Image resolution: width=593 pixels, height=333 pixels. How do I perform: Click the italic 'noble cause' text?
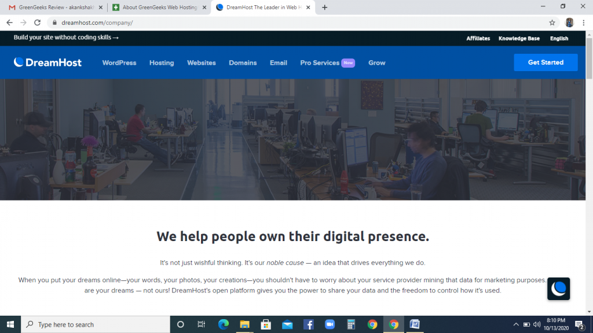pos(285,263)
